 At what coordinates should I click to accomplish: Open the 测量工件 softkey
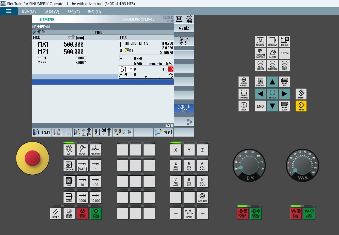click(x=82, y=132)
